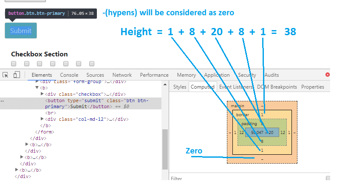Go to the Network tab

[x=122, y=75]
